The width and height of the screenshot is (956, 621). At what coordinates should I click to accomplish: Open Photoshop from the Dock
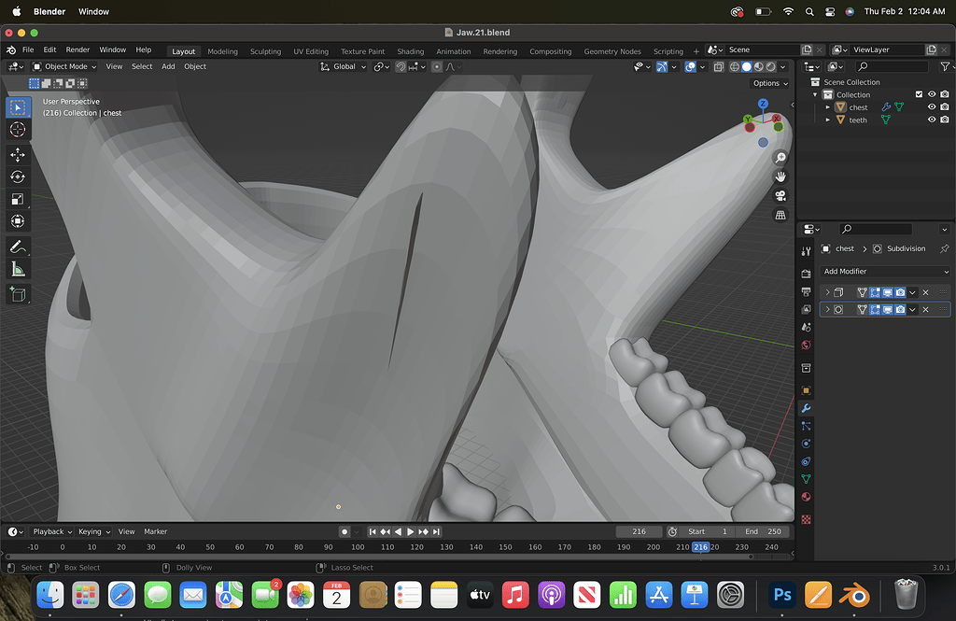[x=782, y=596]
